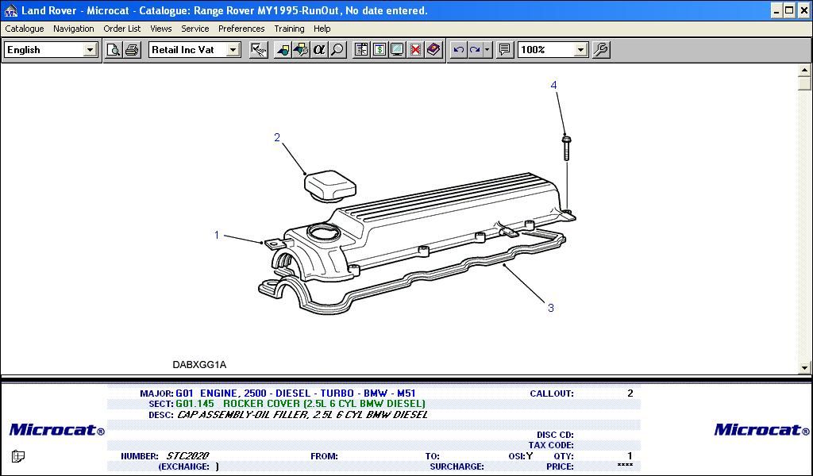Open the Navigation menu

[x=74, y=29]
